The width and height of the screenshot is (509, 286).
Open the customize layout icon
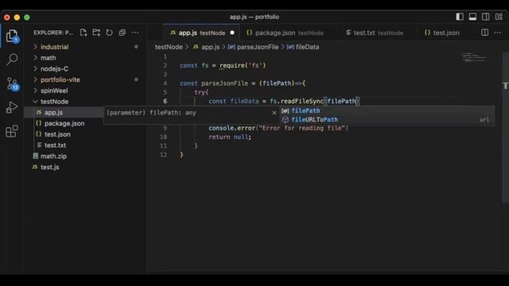499,17
